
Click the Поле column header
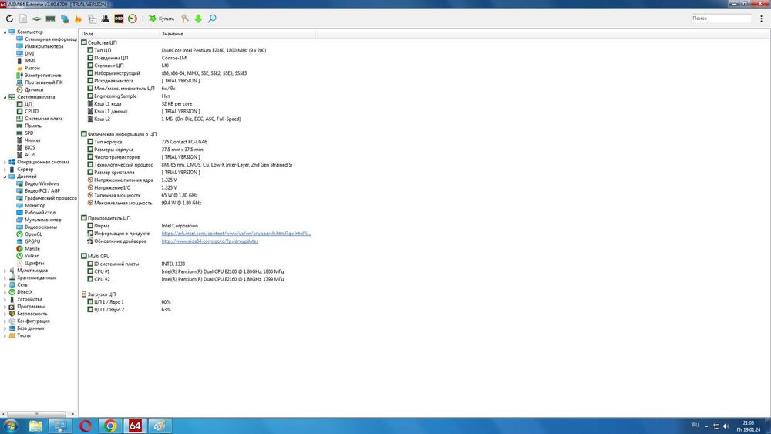(120, 34)
